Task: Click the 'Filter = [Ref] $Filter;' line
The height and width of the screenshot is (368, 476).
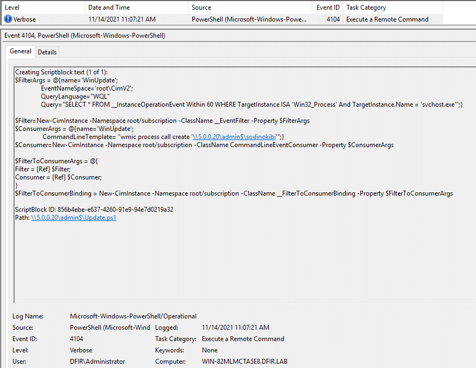Action: pos(43,169)
